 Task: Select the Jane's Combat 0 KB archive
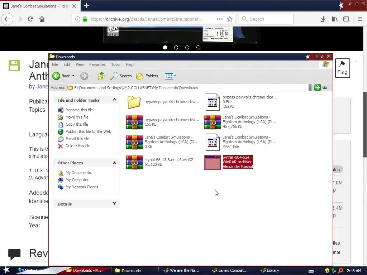coord(134,142)
